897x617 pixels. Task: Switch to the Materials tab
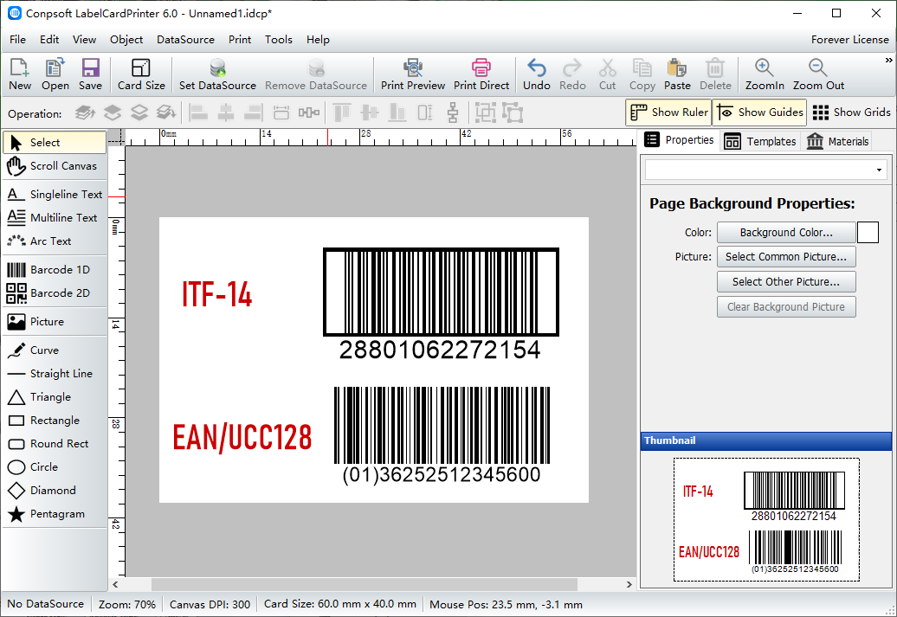click(x=837, y=141)
